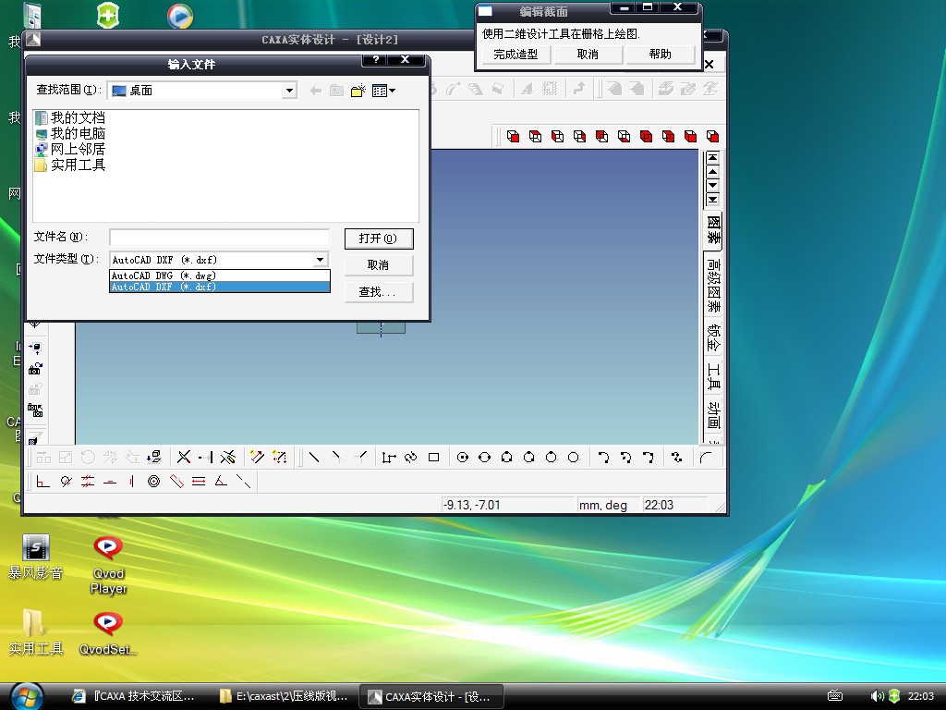This screenshot has width=946, height=710.
Task: Open the view menu in file dialog
Action: tap(383, 91)
